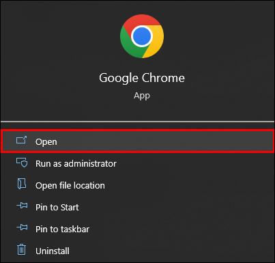Image resolution: width=275 pixels, height=263 pixels.
Task: Choose Uninstall for Google Chrome
Action: coord(137,251)
